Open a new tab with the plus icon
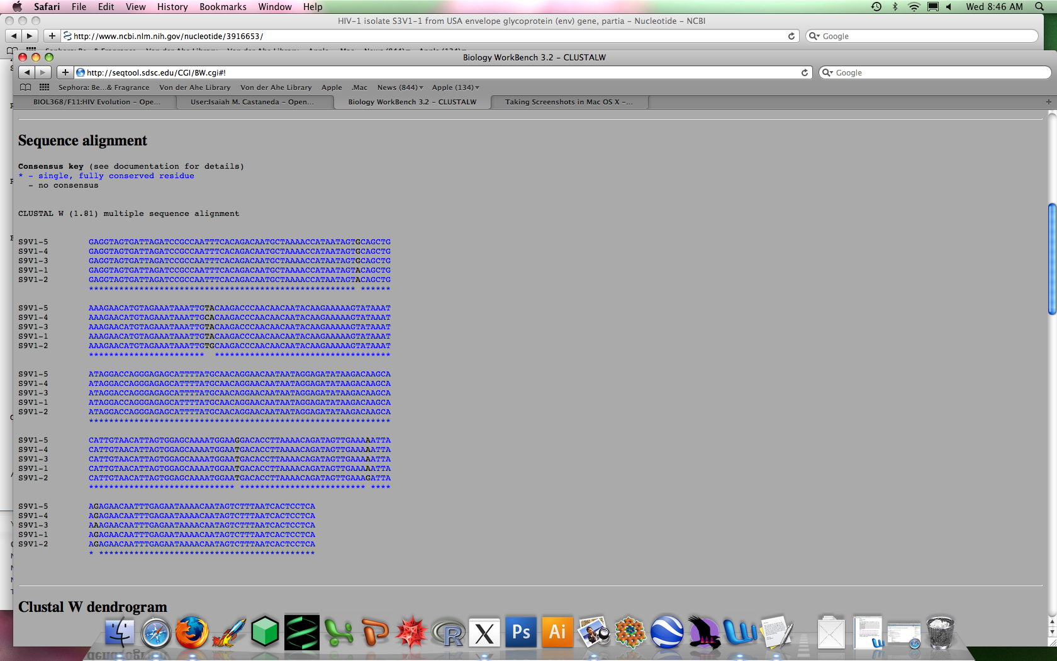This screenshot has width=1057, height=661. point(1048,102)
